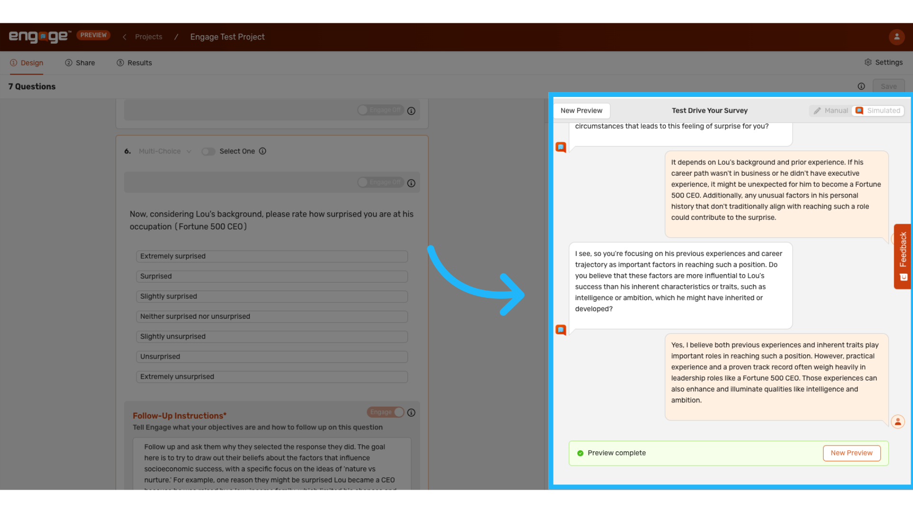This screenshot has width=913, height=513.
Task: Go to Projects breadcrumb
Action: [x=148, y=37]
